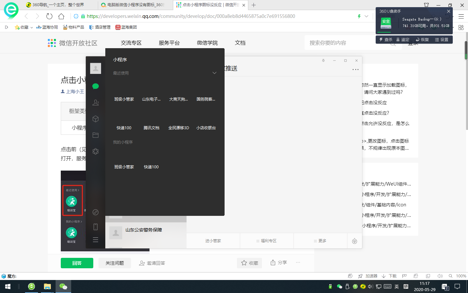This screenshot has height=293, width=468.
Task: Reload the browser page
Action: [x=49, y=16]
